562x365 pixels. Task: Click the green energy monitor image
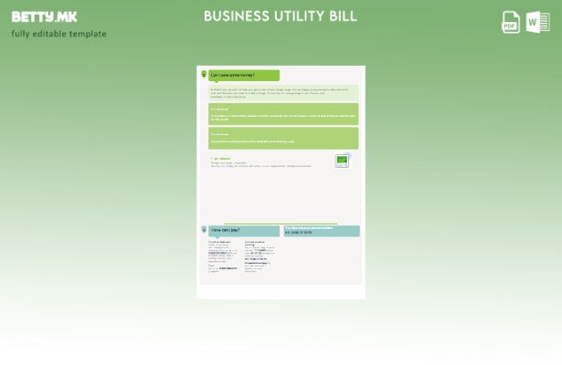(x=342, y=161)
